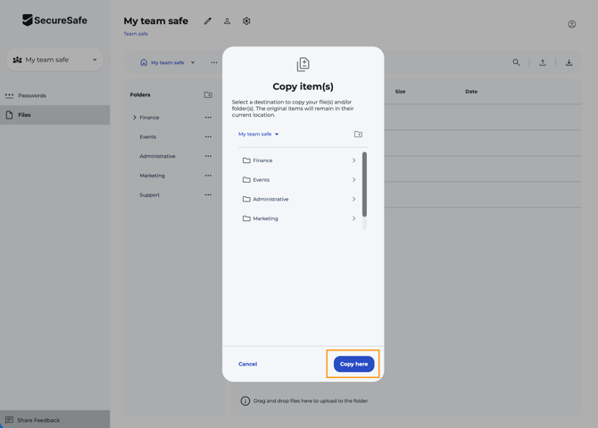The image size is (598, 428).
Task: Click the new folder icon in Copy dialog
Action: tap(358, 135)
